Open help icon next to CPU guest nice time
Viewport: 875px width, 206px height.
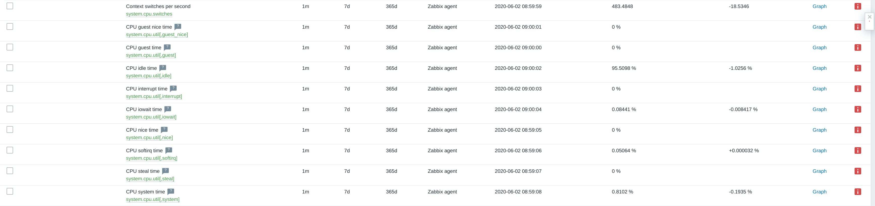(x=178, y=27)
